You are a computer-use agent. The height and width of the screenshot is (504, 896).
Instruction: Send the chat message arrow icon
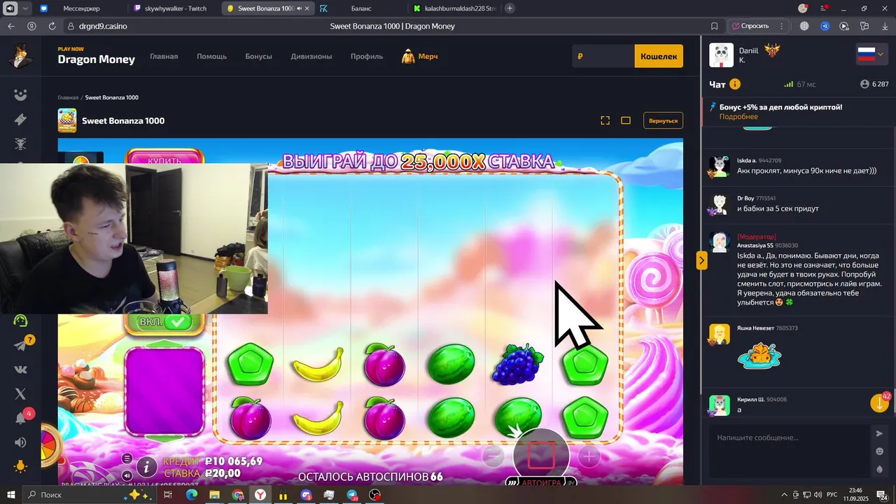879,433
